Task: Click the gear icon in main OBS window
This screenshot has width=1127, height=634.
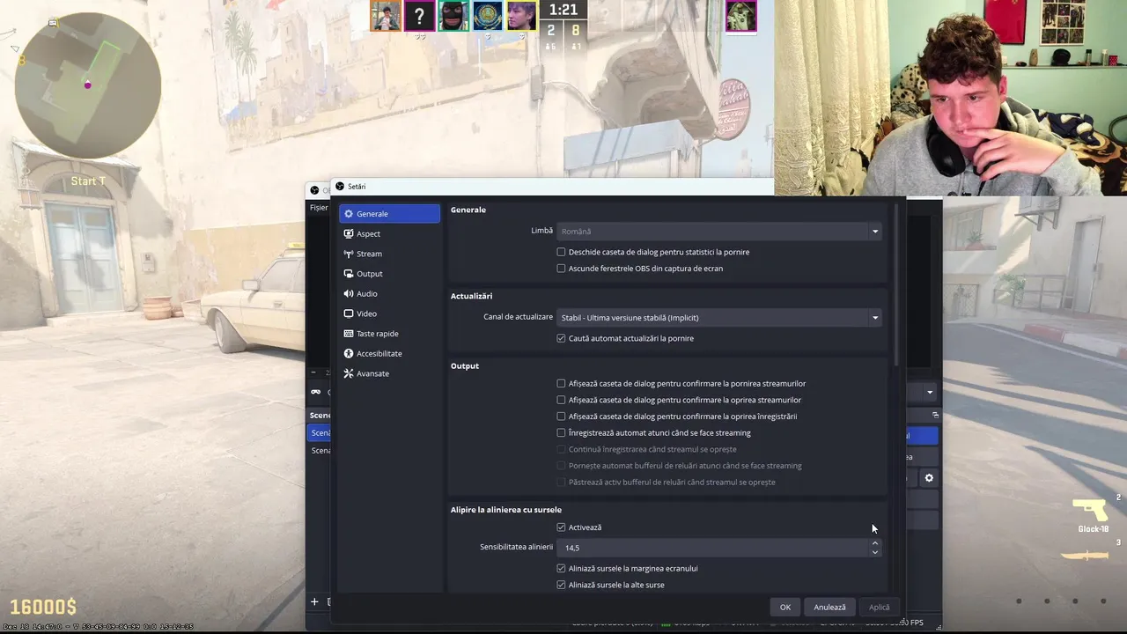Action: click(929, 478)
